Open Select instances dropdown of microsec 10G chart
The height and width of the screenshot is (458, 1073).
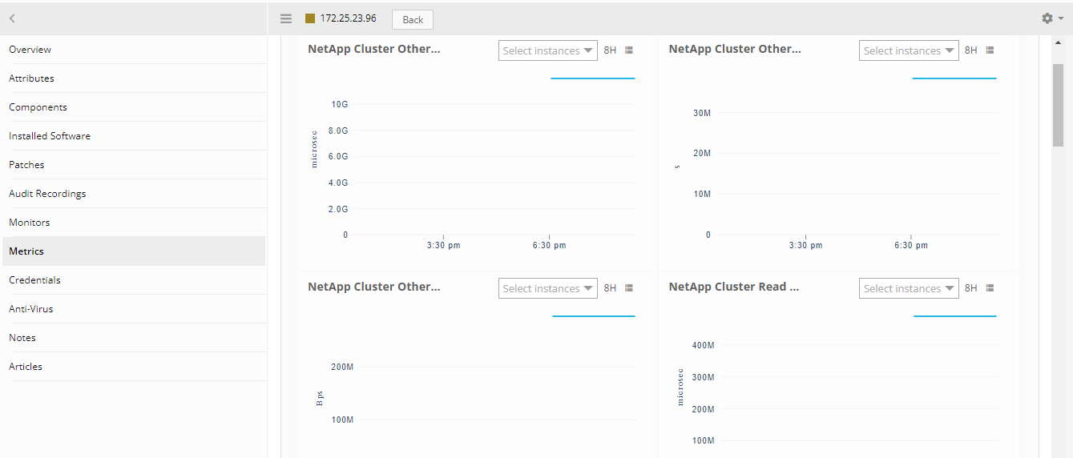[x=548, y=50]
